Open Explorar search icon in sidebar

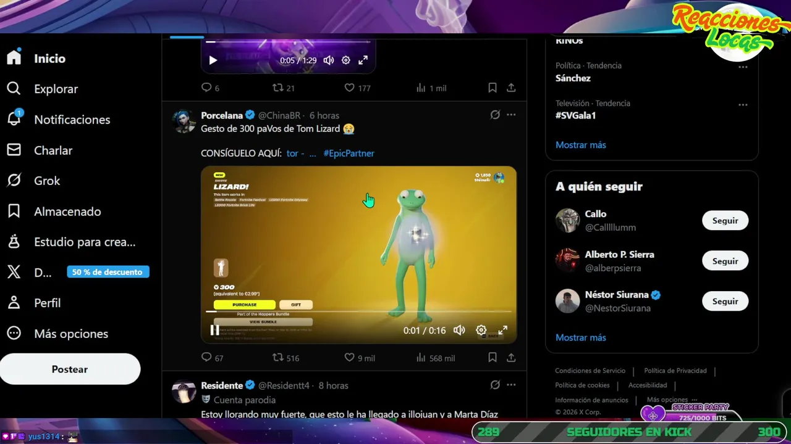(14, 89)
